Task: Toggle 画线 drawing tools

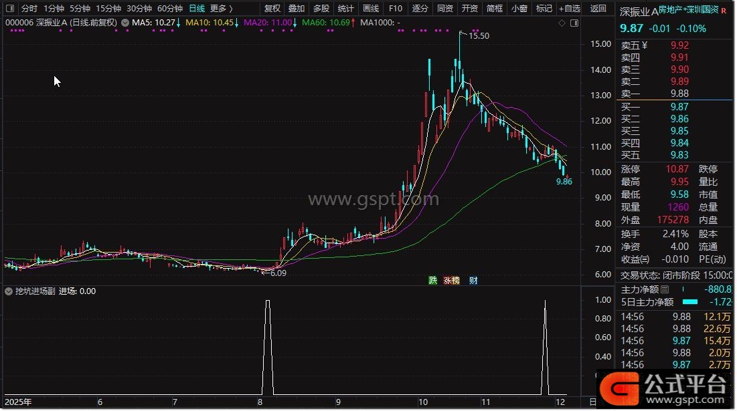Action: click(370, 9)
